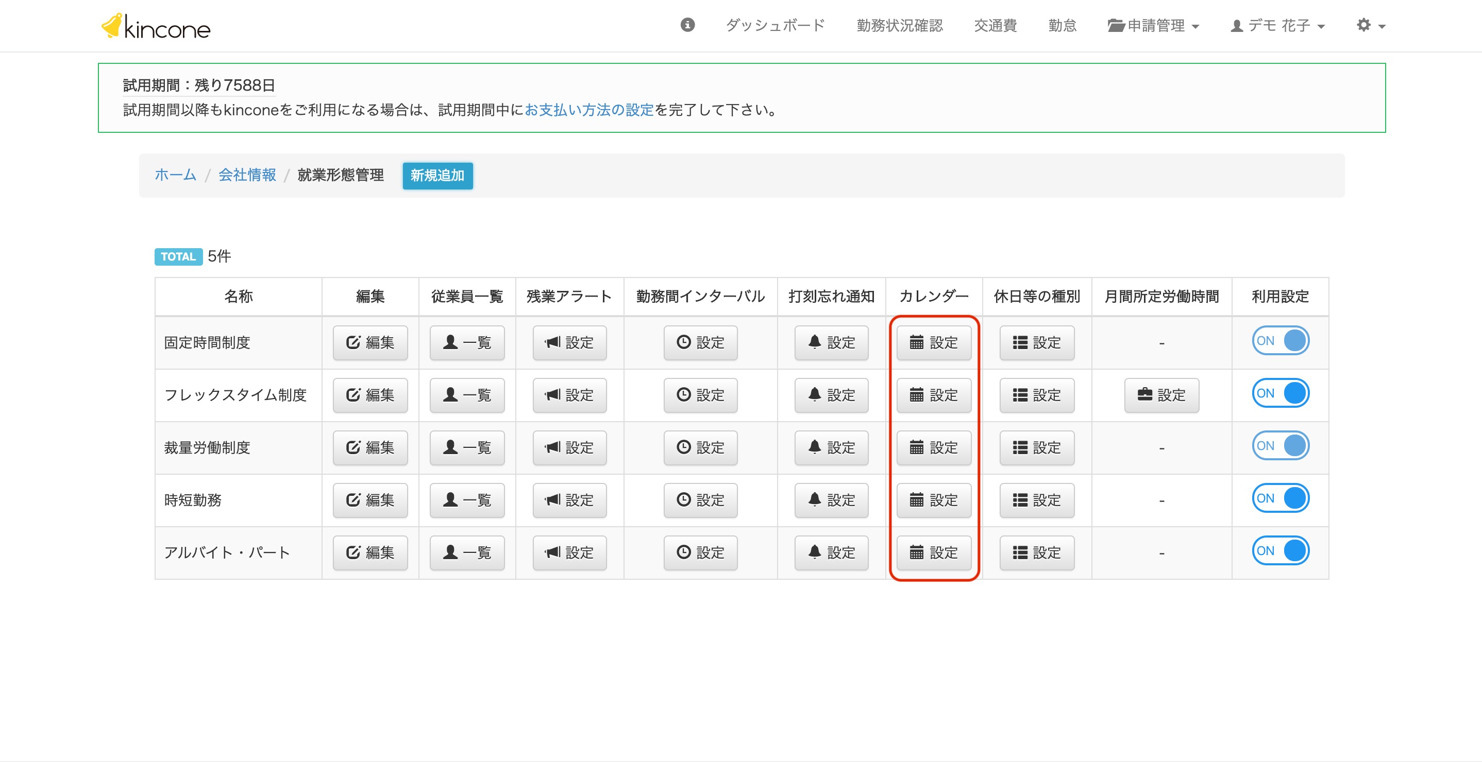Open the gear settings dropdown

1370,26
